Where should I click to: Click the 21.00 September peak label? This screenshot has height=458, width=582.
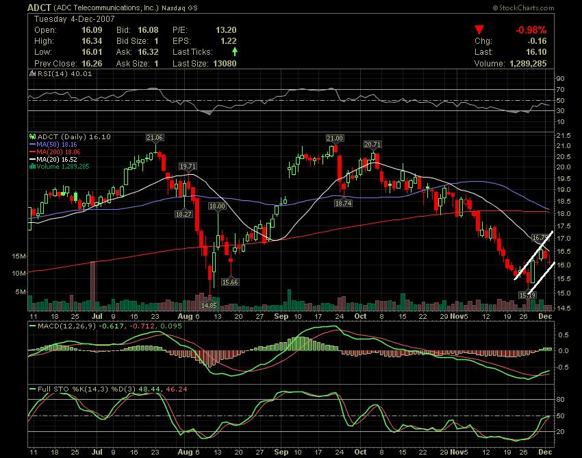tap(335, 138)
